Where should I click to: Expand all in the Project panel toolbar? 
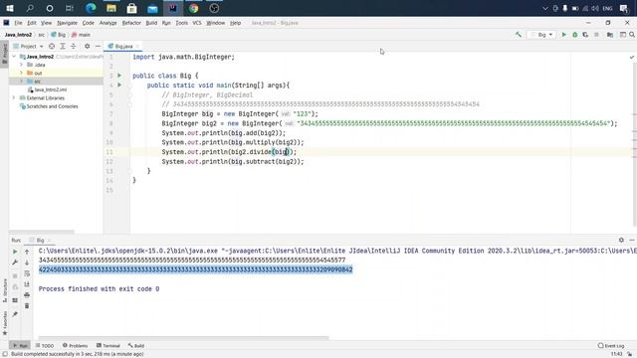coord(63,47)
